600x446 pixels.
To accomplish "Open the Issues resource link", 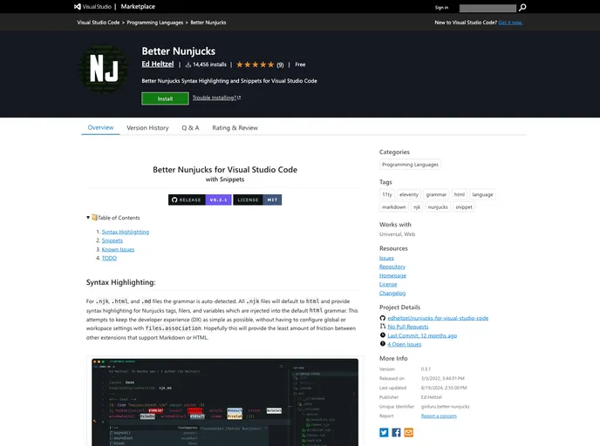I will pos(386,258).
